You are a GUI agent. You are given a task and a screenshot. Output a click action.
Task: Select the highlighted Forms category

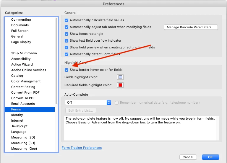click(x=30, y=110)
